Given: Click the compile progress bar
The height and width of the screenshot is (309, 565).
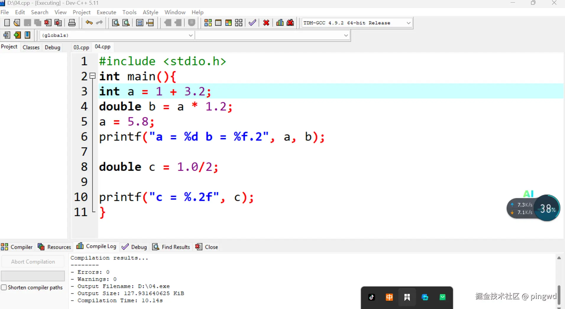Looking at the screenshot, I should pos(33,276).
